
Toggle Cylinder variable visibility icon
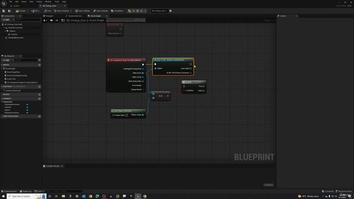tap(27, 107)
